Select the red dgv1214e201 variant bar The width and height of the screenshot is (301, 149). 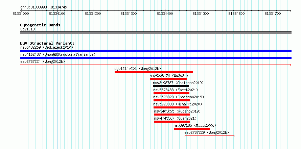pos(154,72)
